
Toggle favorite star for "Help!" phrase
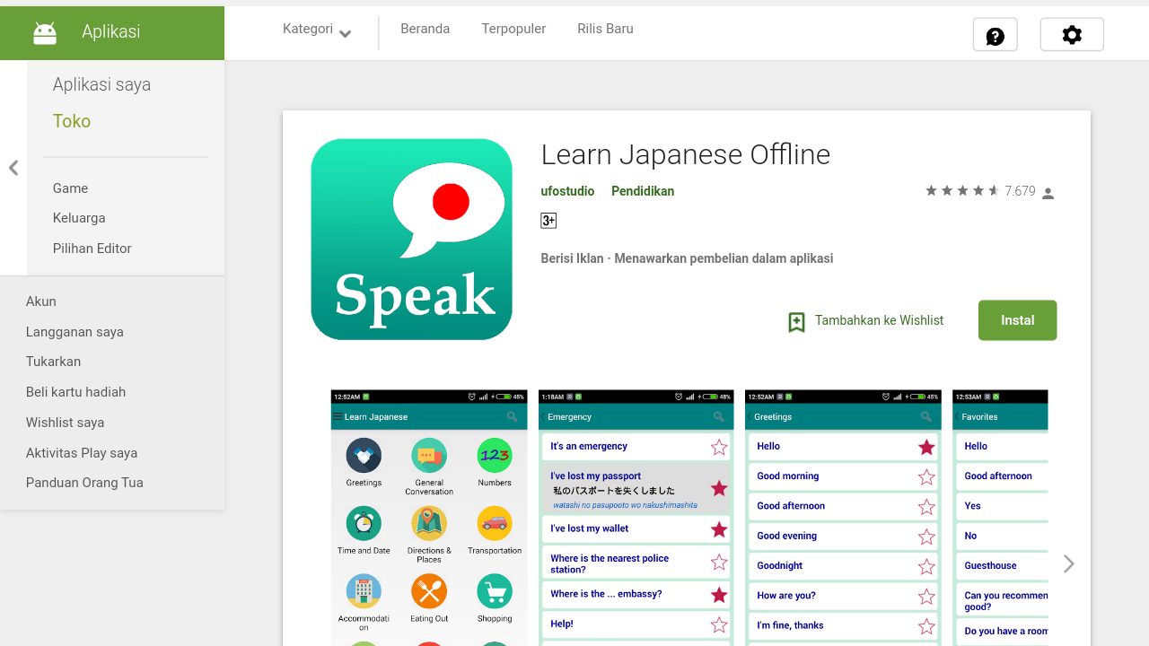pyautogui.click(x=719, y=624)
